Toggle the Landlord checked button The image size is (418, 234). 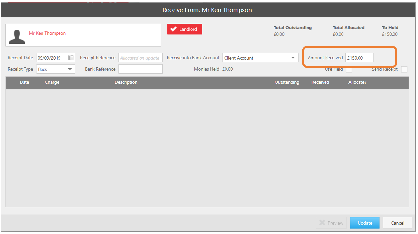pos(185,29)
